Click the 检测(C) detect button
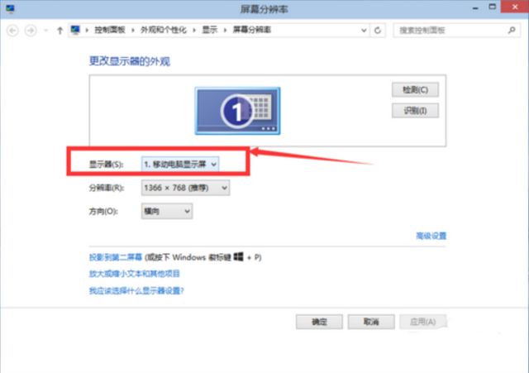Viewport: 529px width, 373px height. pos(414,89)
